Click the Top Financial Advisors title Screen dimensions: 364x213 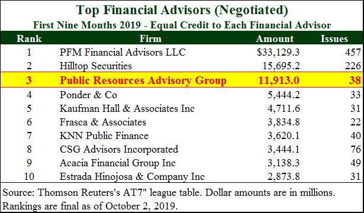[182, 10]
